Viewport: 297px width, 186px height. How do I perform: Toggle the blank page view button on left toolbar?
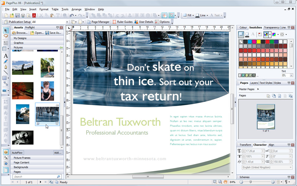6,170
